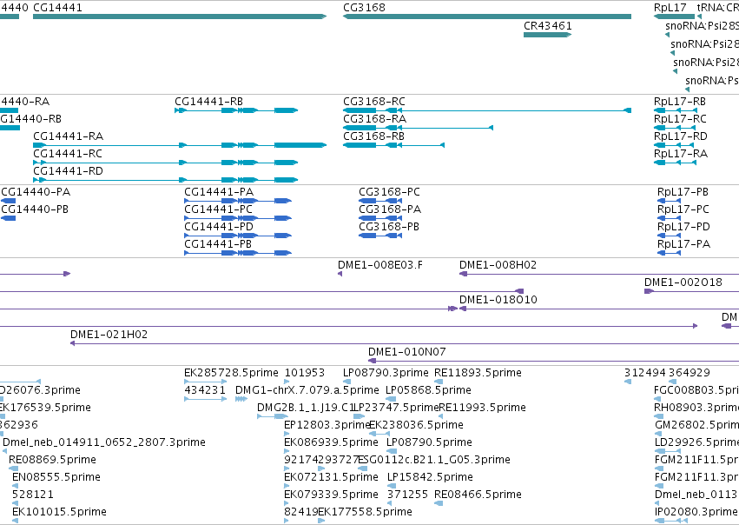Select the CG14440-PB protein feature
The height and width of the screenshot is (525, 739).
coord(9,218)
